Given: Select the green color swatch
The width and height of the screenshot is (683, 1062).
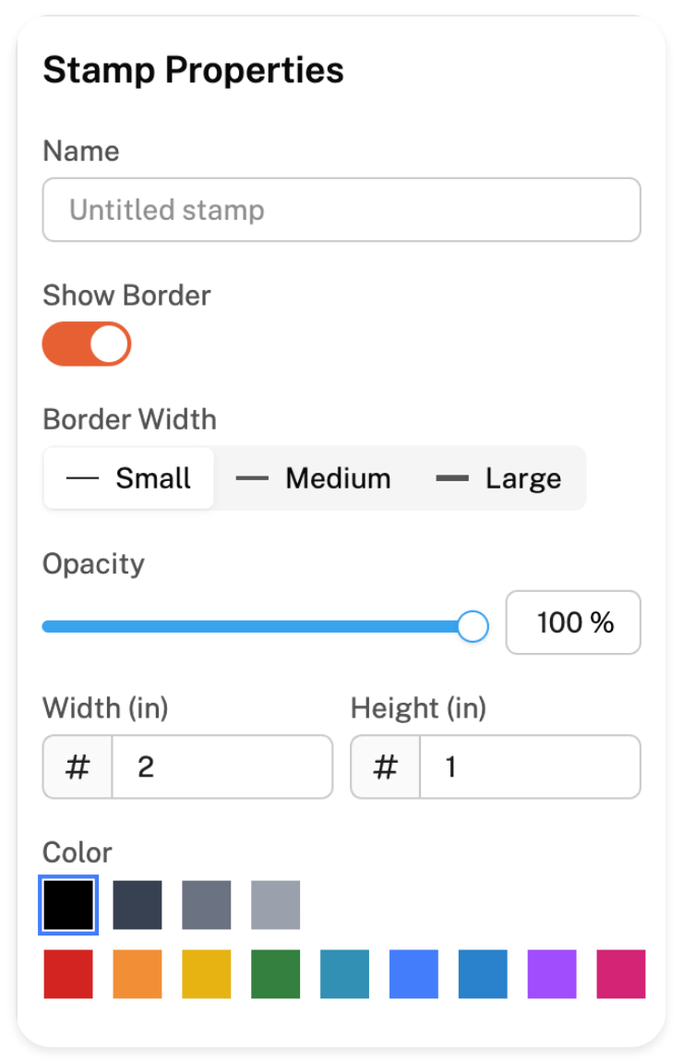Looking at the screenshot, I should coord(276,974).
